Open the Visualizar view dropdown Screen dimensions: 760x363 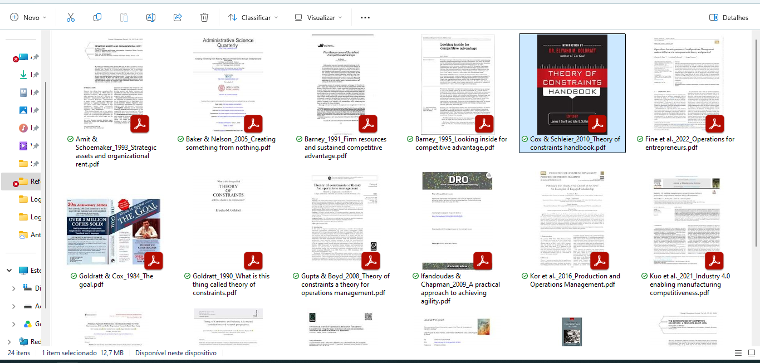[x=318, y=17]
